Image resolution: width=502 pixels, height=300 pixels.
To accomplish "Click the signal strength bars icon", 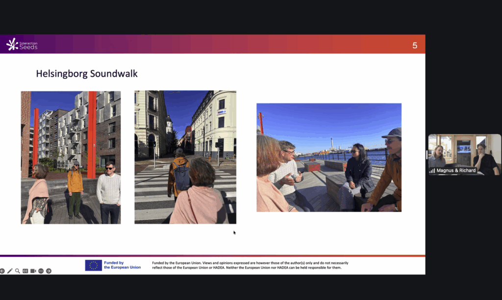I will (432, 171).
